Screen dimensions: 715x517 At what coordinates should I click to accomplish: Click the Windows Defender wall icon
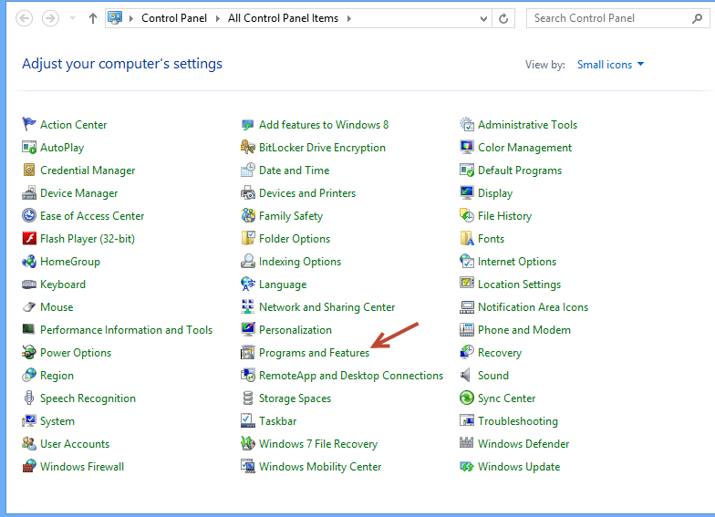pos(467,442)
